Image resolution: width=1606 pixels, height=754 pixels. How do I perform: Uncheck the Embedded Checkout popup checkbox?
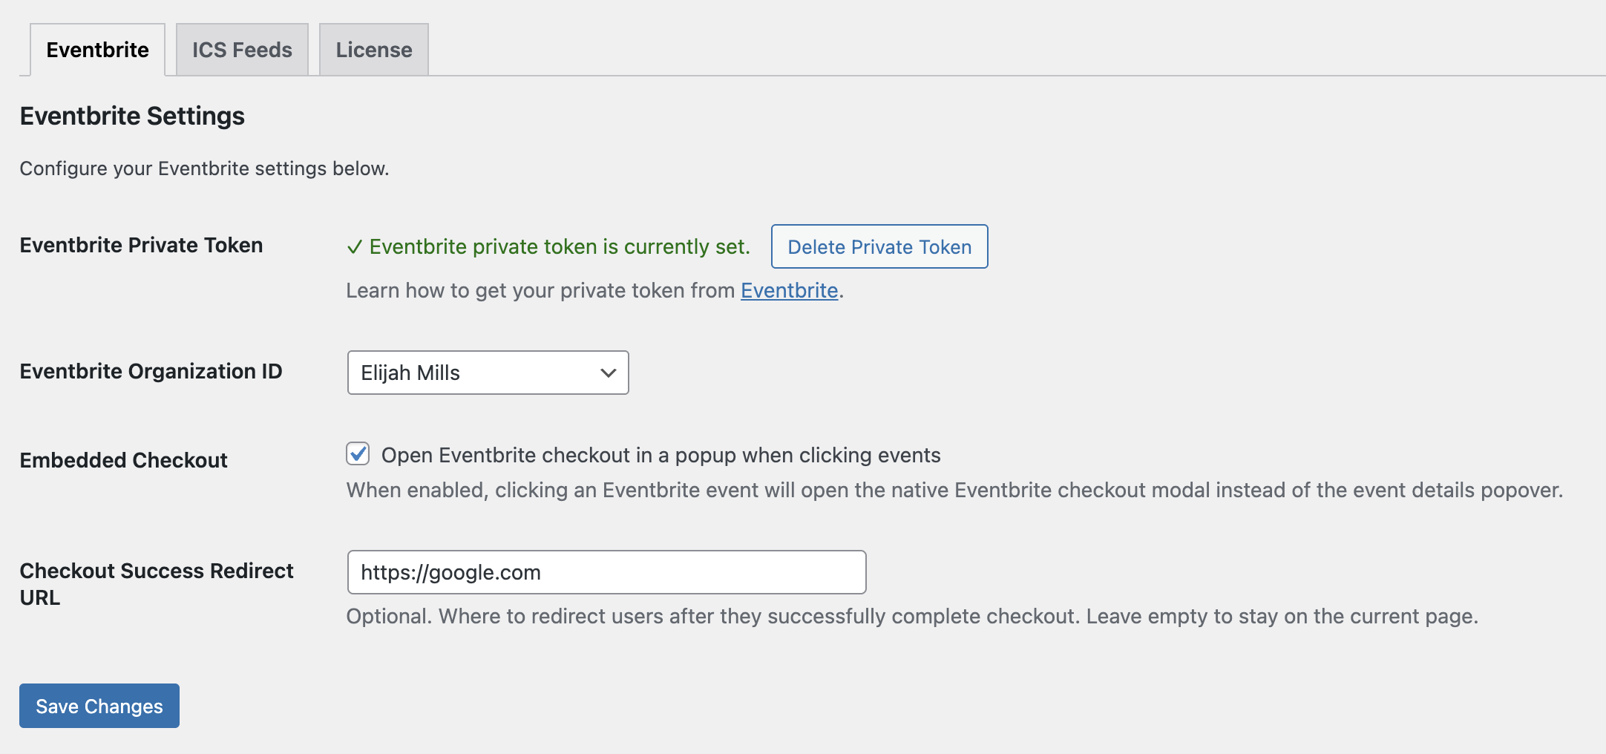358,454
